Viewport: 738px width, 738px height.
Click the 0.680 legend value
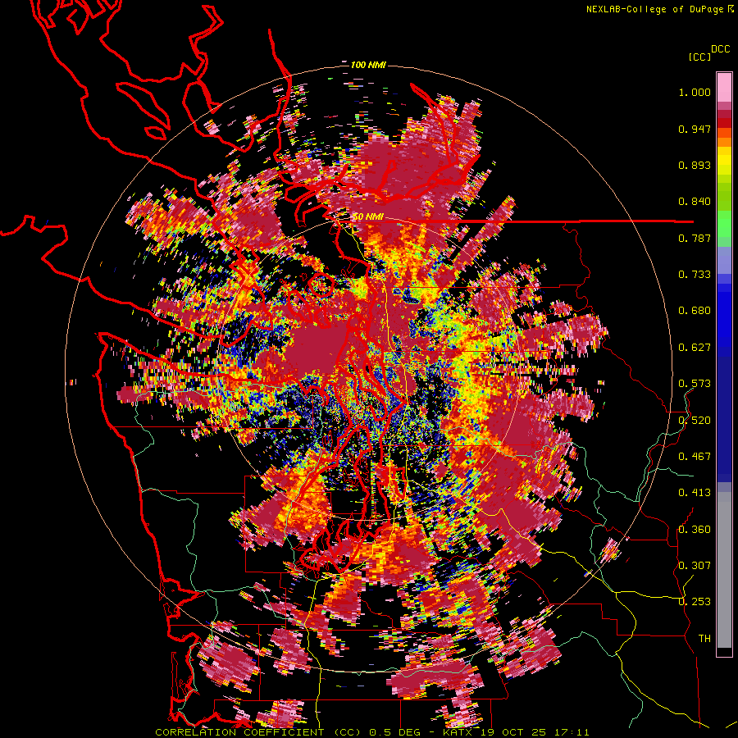pyautogui.click(x=695, y=311)
